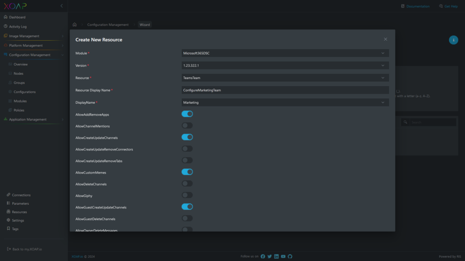The image size is (465, 261).
Task: Open the Overview menu item
Action: click(20, 64)
